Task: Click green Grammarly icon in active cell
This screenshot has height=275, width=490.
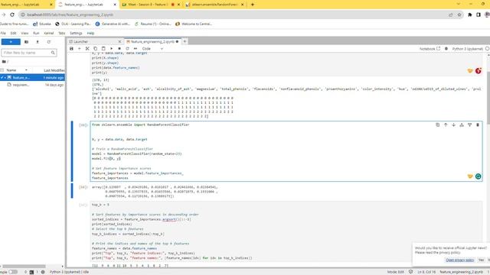Action: (x=478, y=176)
